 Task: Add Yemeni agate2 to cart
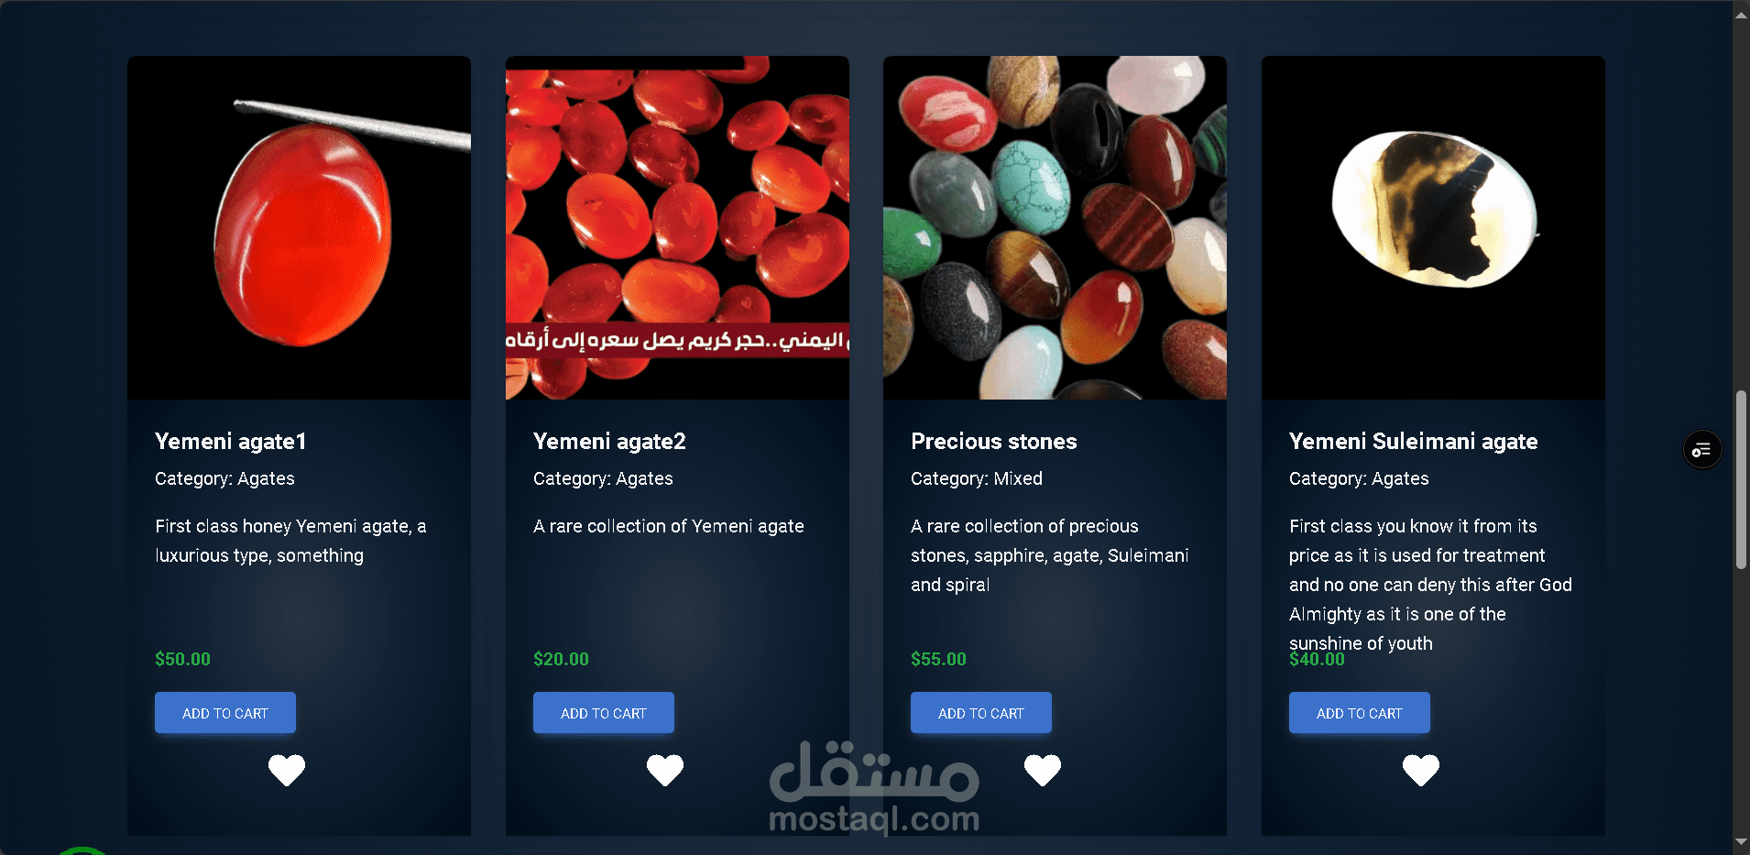pos(604,713)
